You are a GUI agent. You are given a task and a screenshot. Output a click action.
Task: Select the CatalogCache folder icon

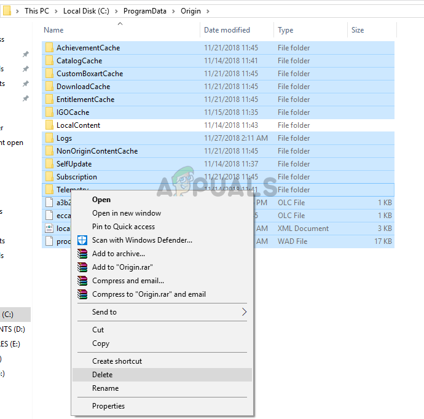coord(49,61)
